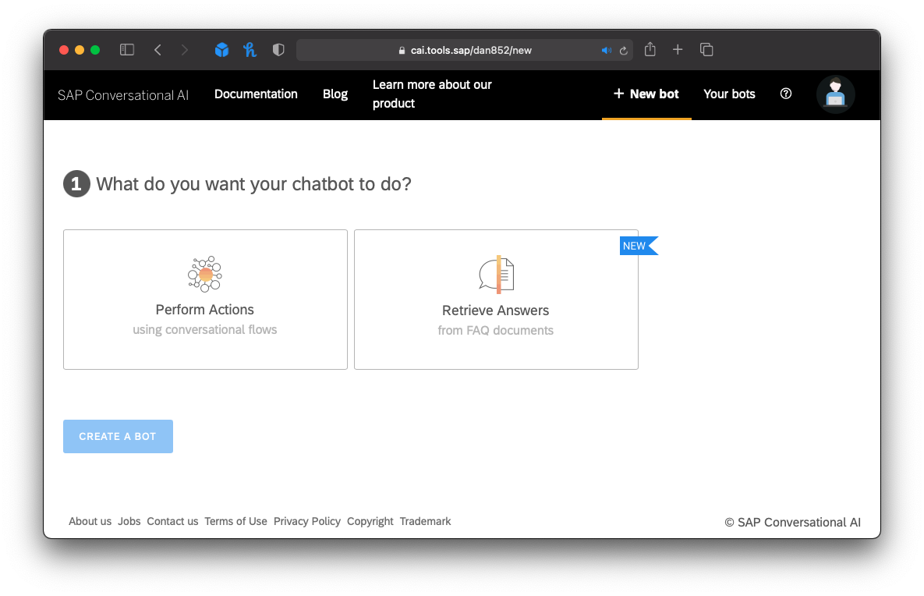This screenshot has width=924, height=596.
Task: Click the privacy shield icon
Action: (278, 50)
